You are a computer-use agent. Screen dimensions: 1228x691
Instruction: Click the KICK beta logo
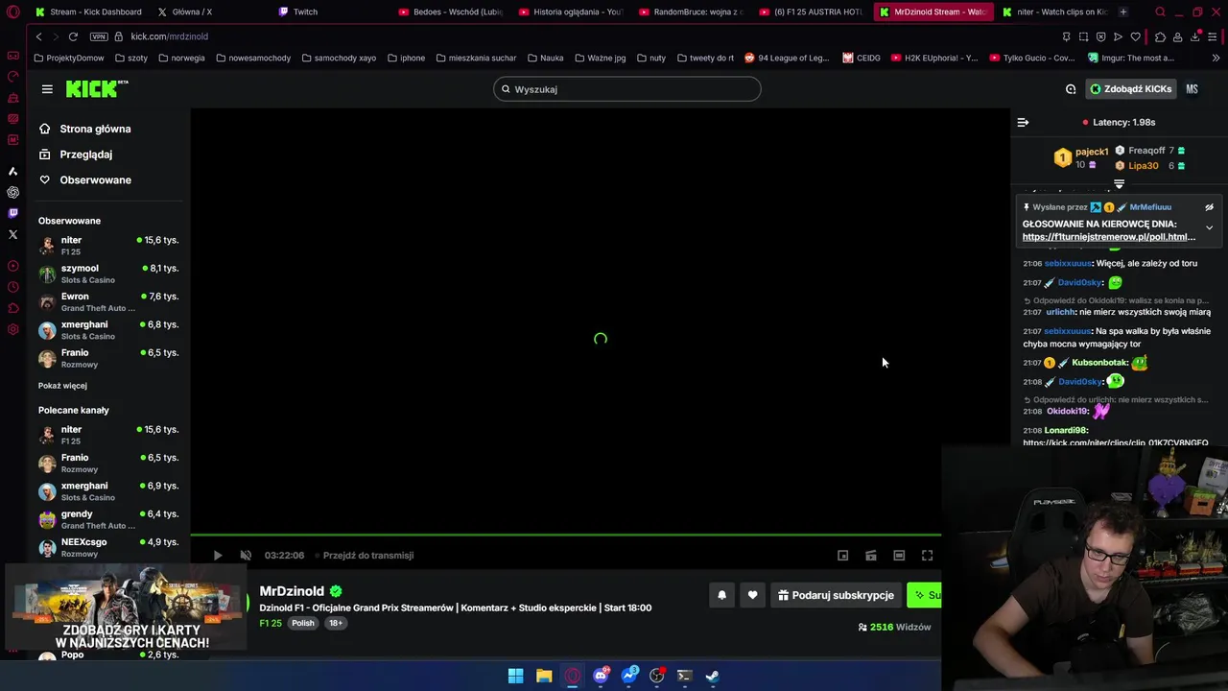coord(97,88)
